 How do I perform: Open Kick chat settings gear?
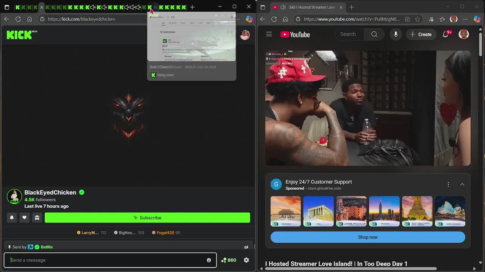pyautogui.click(x=246, y=260)
